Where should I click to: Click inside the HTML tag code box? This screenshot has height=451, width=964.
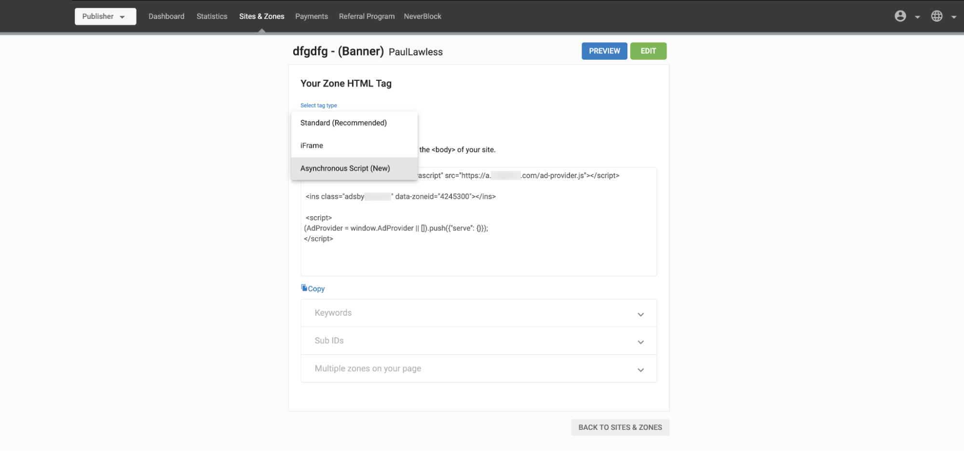(x=478, y=255)
